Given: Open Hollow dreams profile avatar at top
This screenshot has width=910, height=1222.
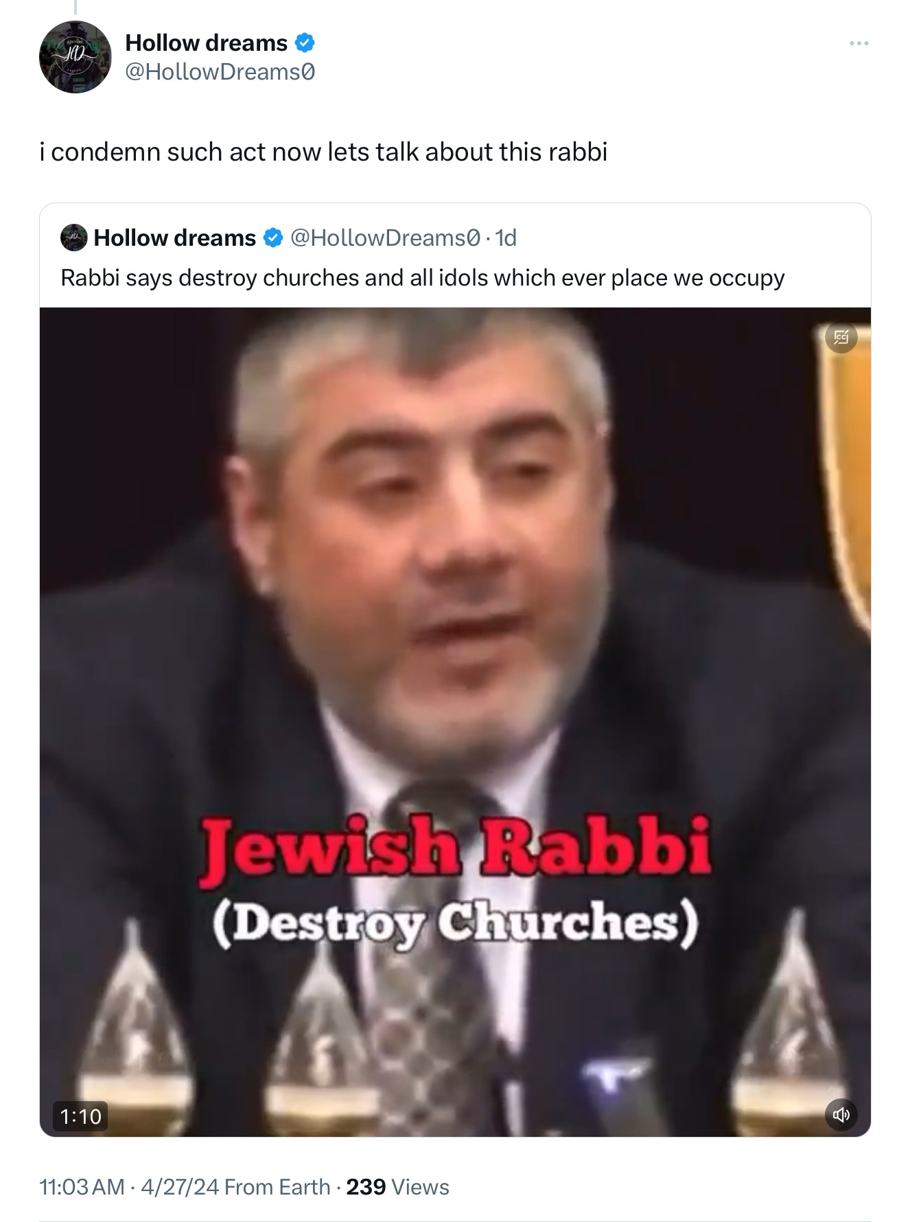Looking at the screenshot, I should pos(75,57).
